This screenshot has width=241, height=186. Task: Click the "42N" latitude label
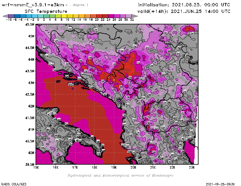point(31,106)
